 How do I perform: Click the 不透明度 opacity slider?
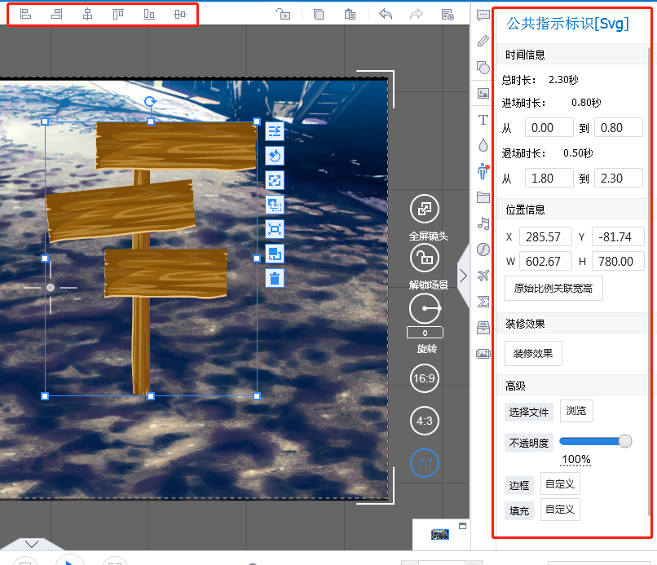tap(595, 441)
